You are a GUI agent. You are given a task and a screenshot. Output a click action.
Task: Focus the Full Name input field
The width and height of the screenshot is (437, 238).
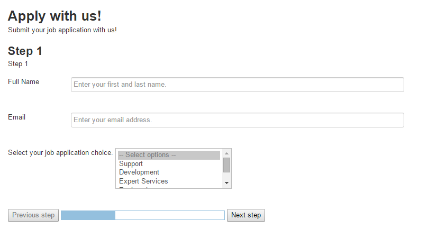pyautogui.click(x=237, y=85)
